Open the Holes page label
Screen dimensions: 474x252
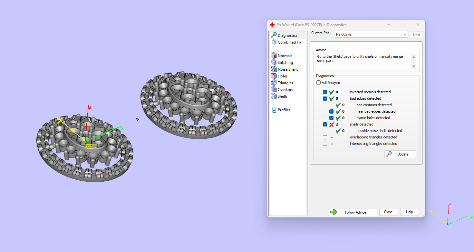point(283,76)
